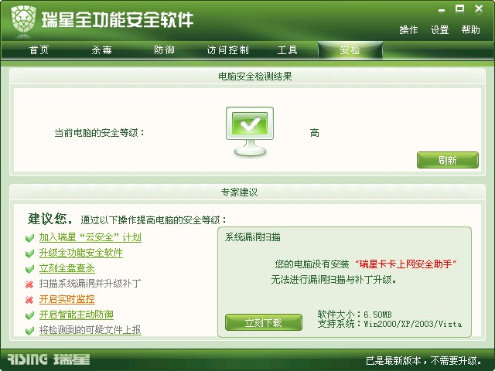Screen dimensions: 495x371
Task: Open the 开启实时监控 link
Action: 67,299
